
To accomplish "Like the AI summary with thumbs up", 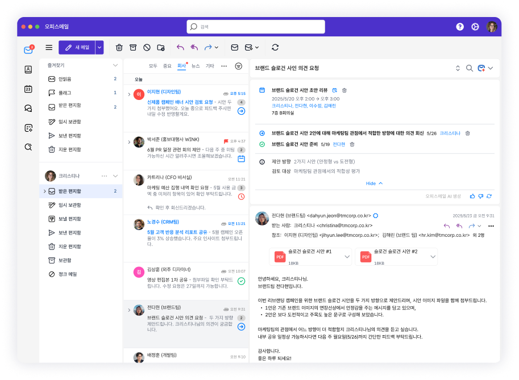I will [x=472, y=196].
